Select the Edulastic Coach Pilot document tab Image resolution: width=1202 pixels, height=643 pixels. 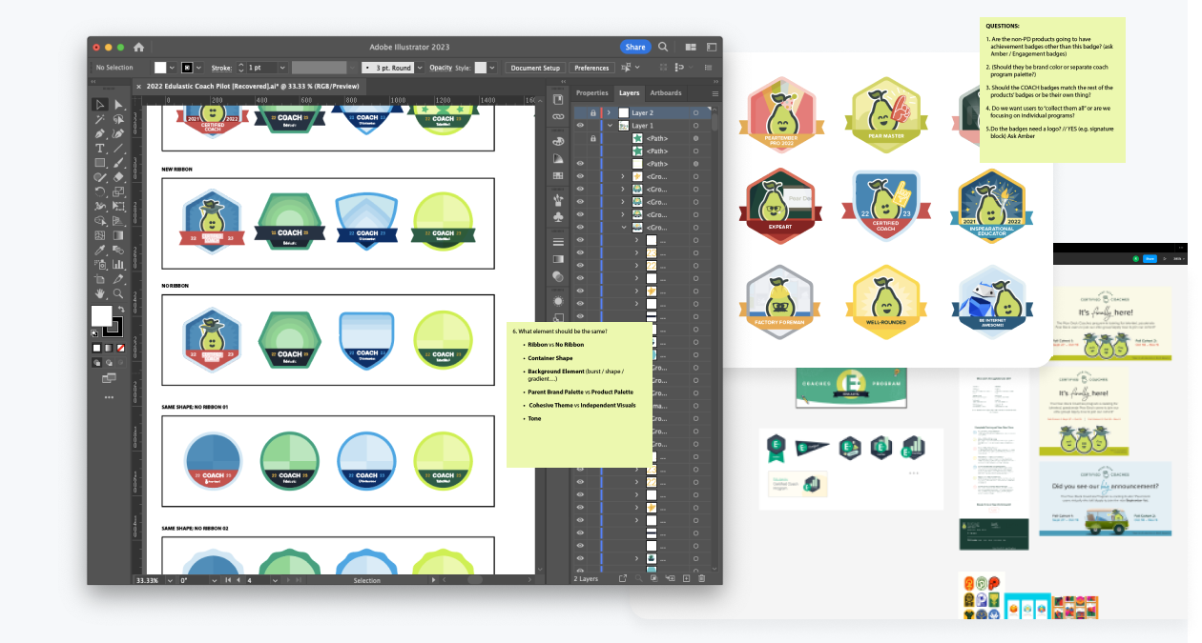254,87
